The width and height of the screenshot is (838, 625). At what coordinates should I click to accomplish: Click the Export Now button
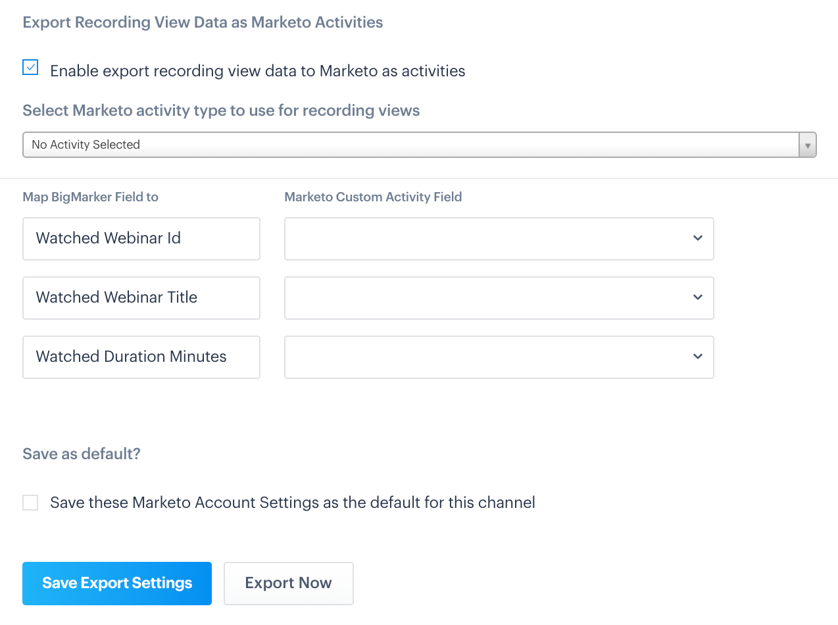(x=289, y=584)
